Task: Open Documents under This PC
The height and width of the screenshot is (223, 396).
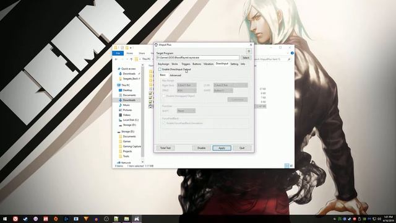Action: [x=129, y=95]
